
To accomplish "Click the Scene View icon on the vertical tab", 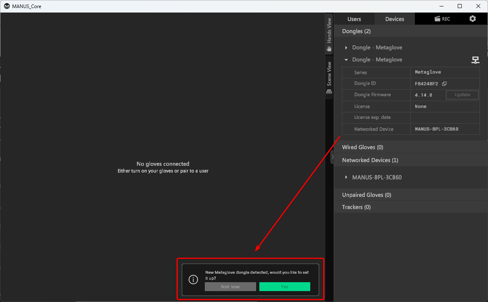I will coord(329,91).
